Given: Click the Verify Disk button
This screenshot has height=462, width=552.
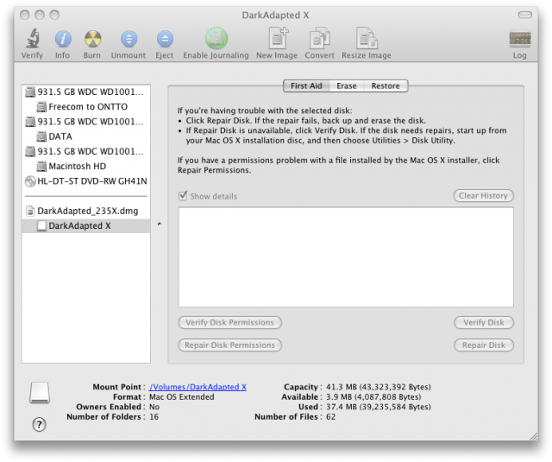Looking at the screenshot, I should pyautogui.click(x=484, y=322).
